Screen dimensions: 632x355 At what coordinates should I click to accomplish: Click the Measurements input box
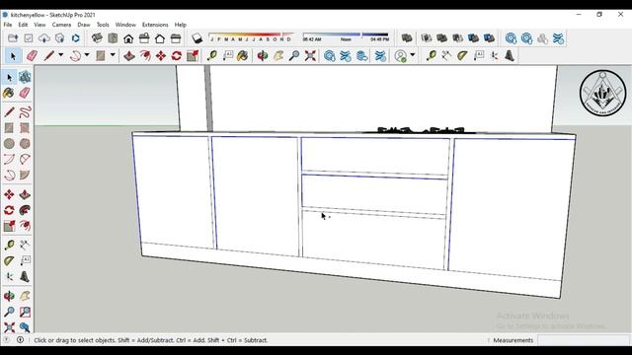click(x=584, y=340)
